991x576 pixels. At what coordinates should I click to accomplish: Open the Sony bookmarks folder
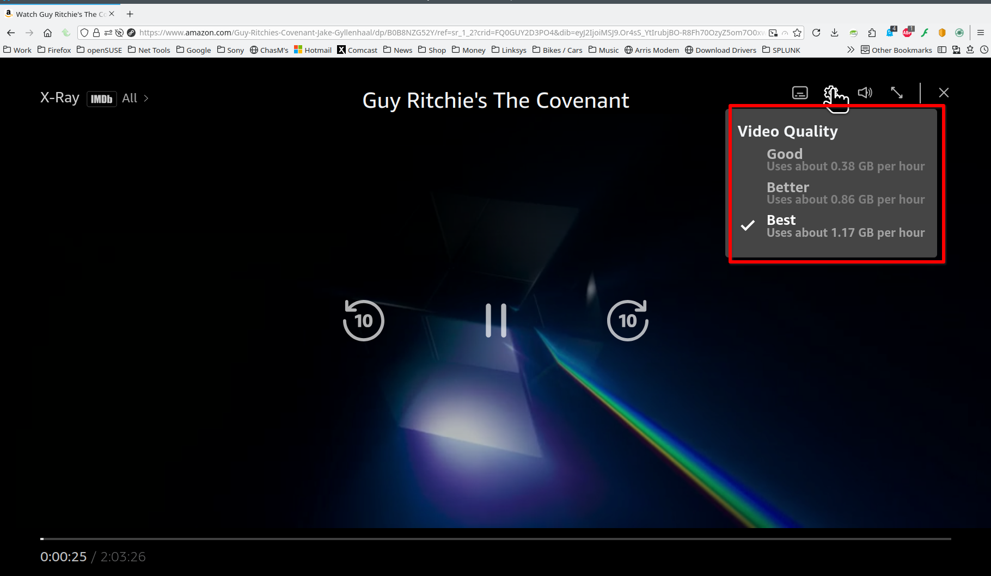231,50
